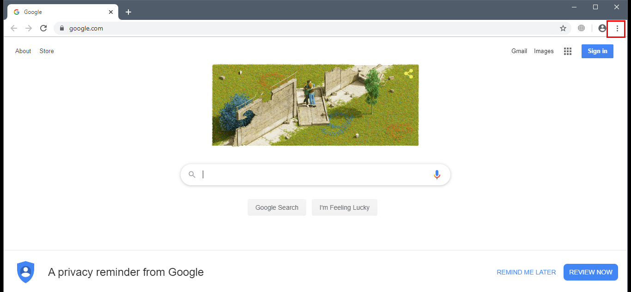Open the Gmail link
The image size is (631, 292).
519,51
